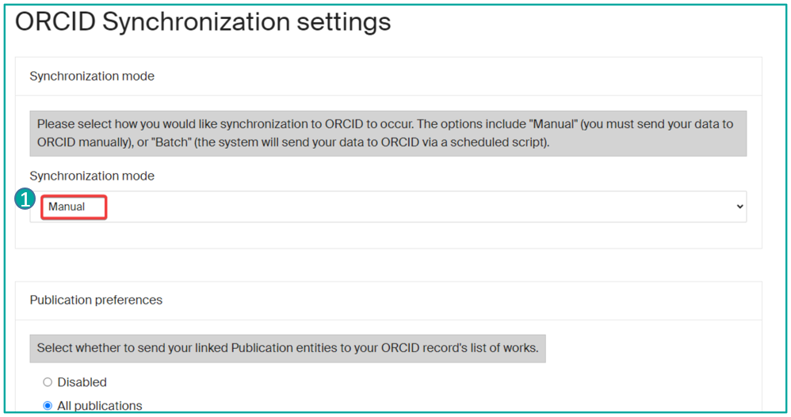Click the "All publications" option label

point(99,406)
